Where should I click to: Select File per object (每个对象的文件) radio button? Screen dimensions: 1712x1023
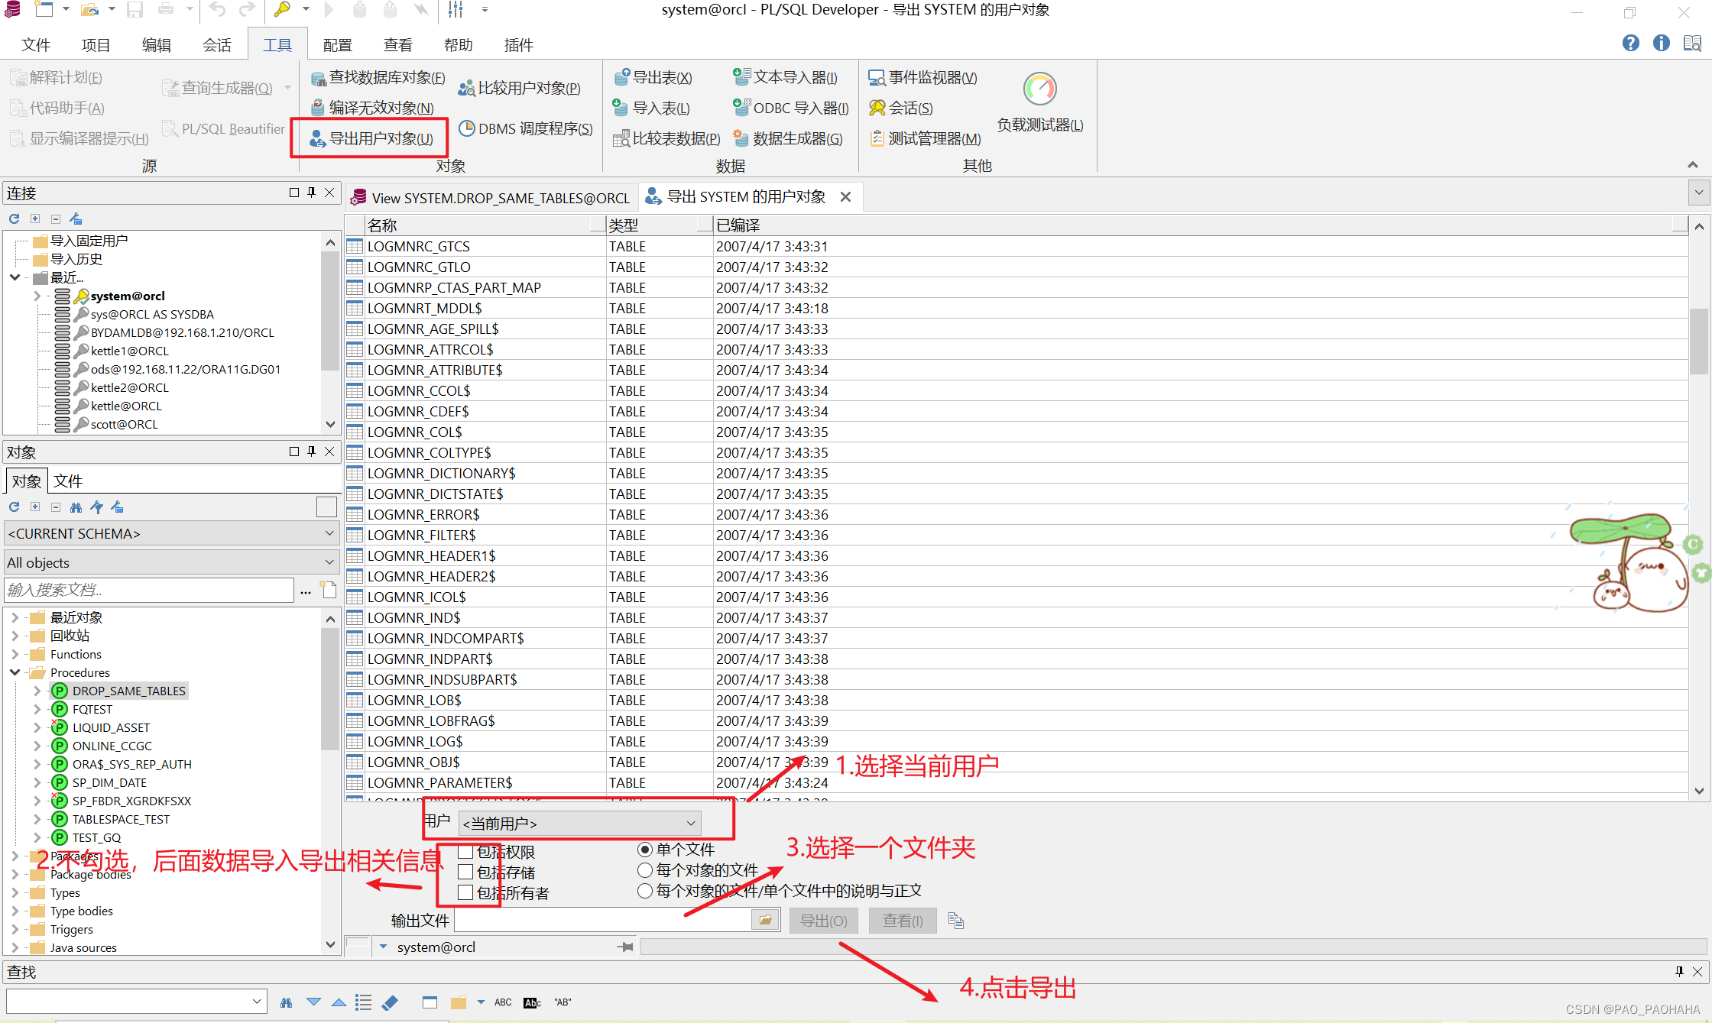(x=645, y=870)
